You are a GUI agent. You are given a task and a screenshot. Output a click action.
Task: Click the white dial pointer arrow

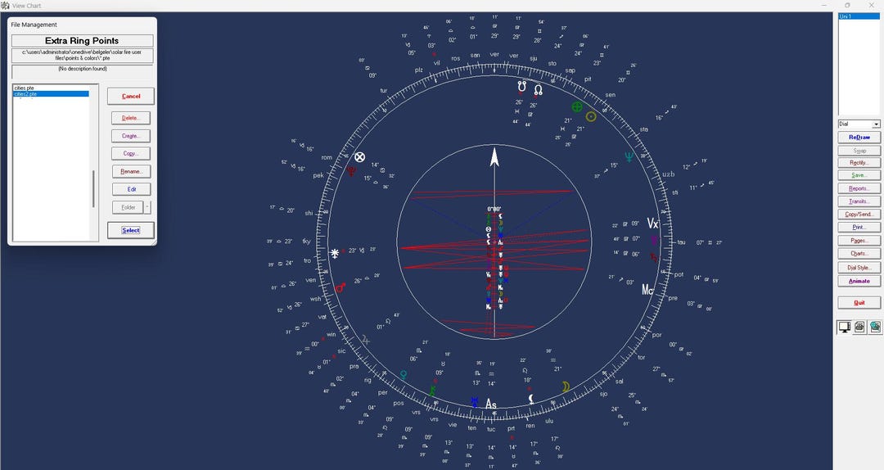[x=494, y=157]
